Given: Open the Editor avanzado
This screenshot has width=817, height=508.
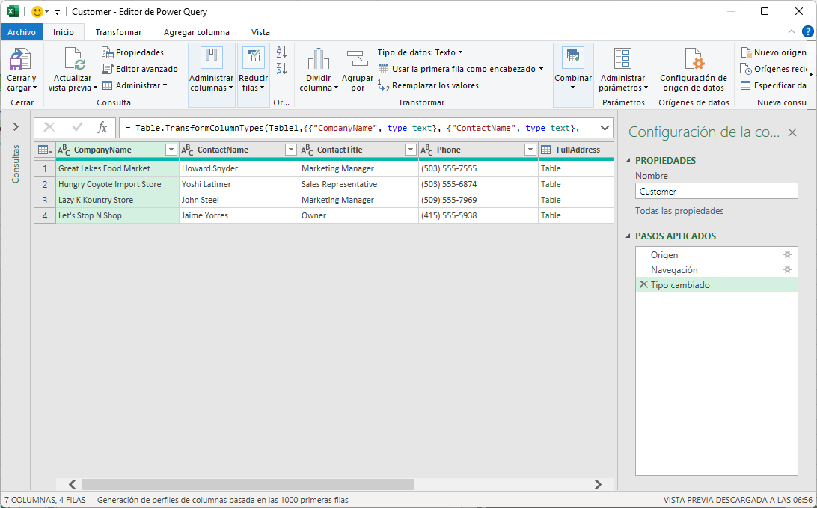Looking at the screenshot, I should (140, 69).
